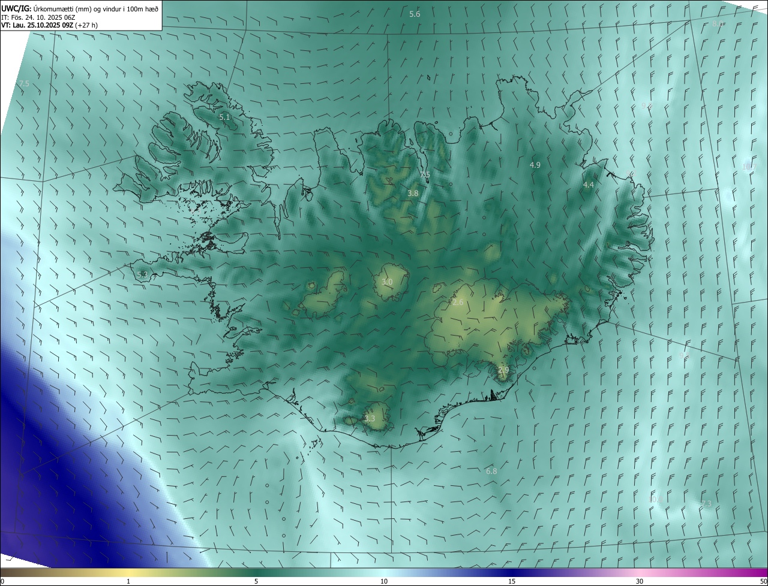
Task: Click the colour scale label 30
Action: pyautogui.click(x=640, y=582)
